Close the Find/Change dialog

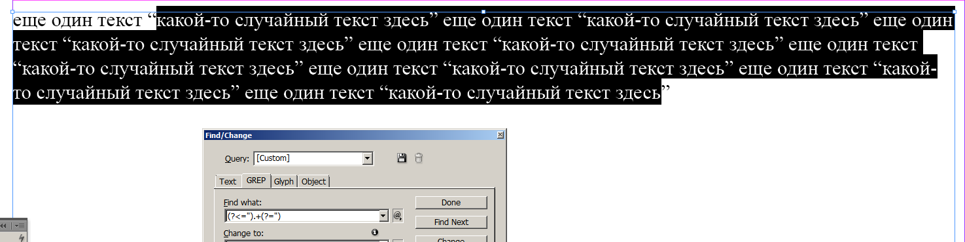tap(500, 135)
